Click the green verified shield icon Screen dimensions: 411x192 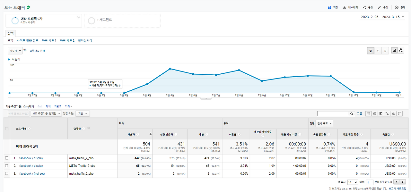click(x=28, y=7)
